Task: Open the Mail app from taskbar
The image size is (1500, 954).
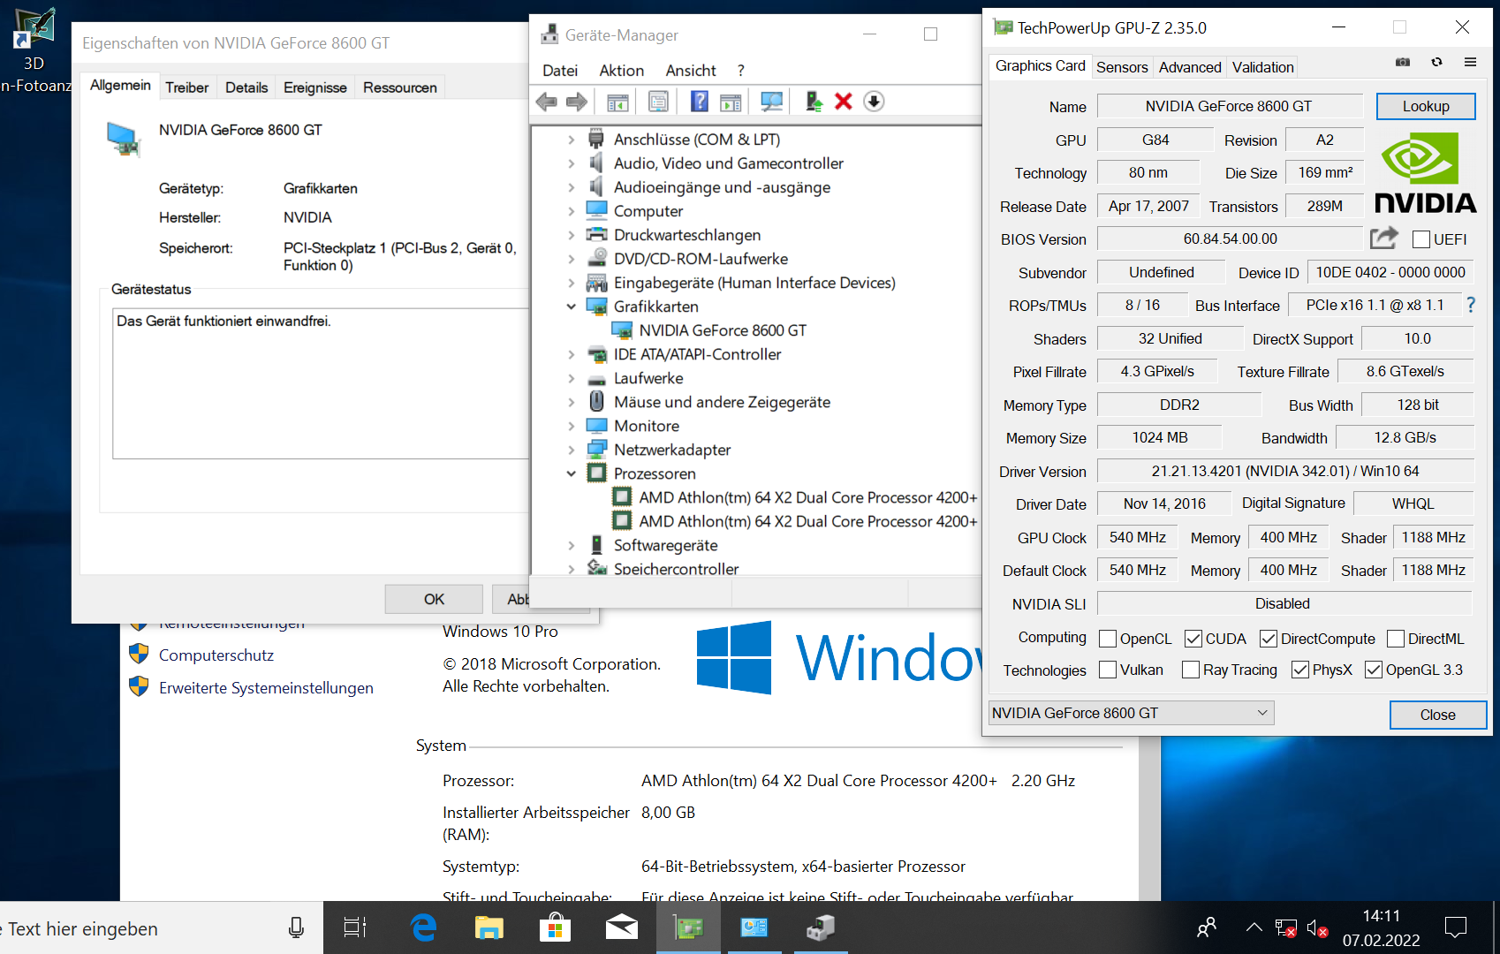Action: click(x=622, y=927)
